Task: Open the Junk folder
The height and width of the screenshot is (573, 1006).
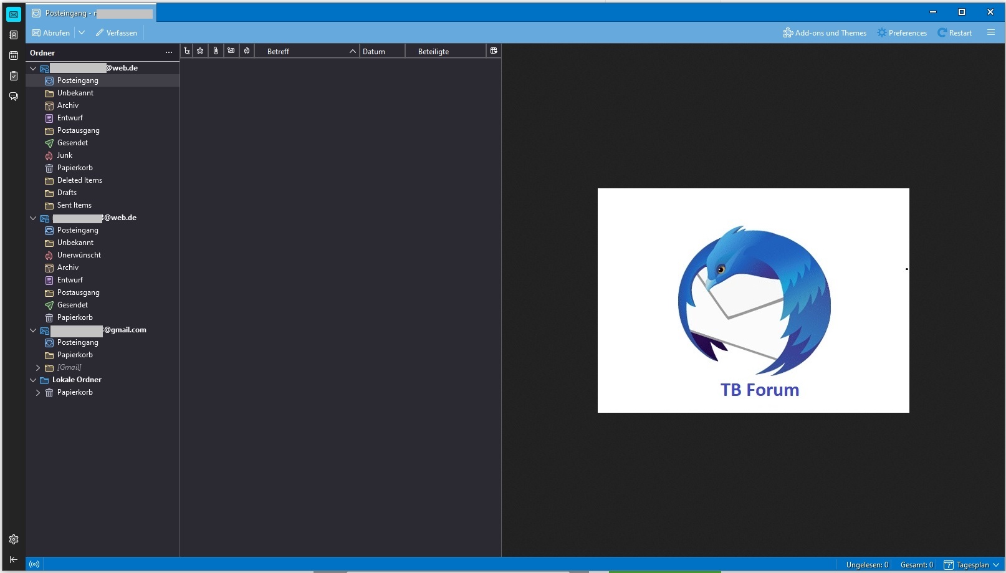Action: (x=103, y=155)
